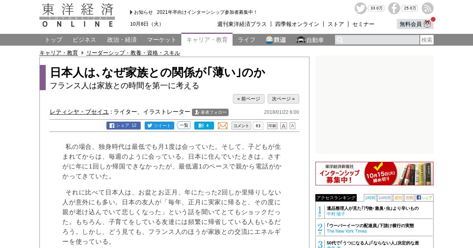Open the Twitter bird icon in header
Screen dimensions: 473x248
360,8
